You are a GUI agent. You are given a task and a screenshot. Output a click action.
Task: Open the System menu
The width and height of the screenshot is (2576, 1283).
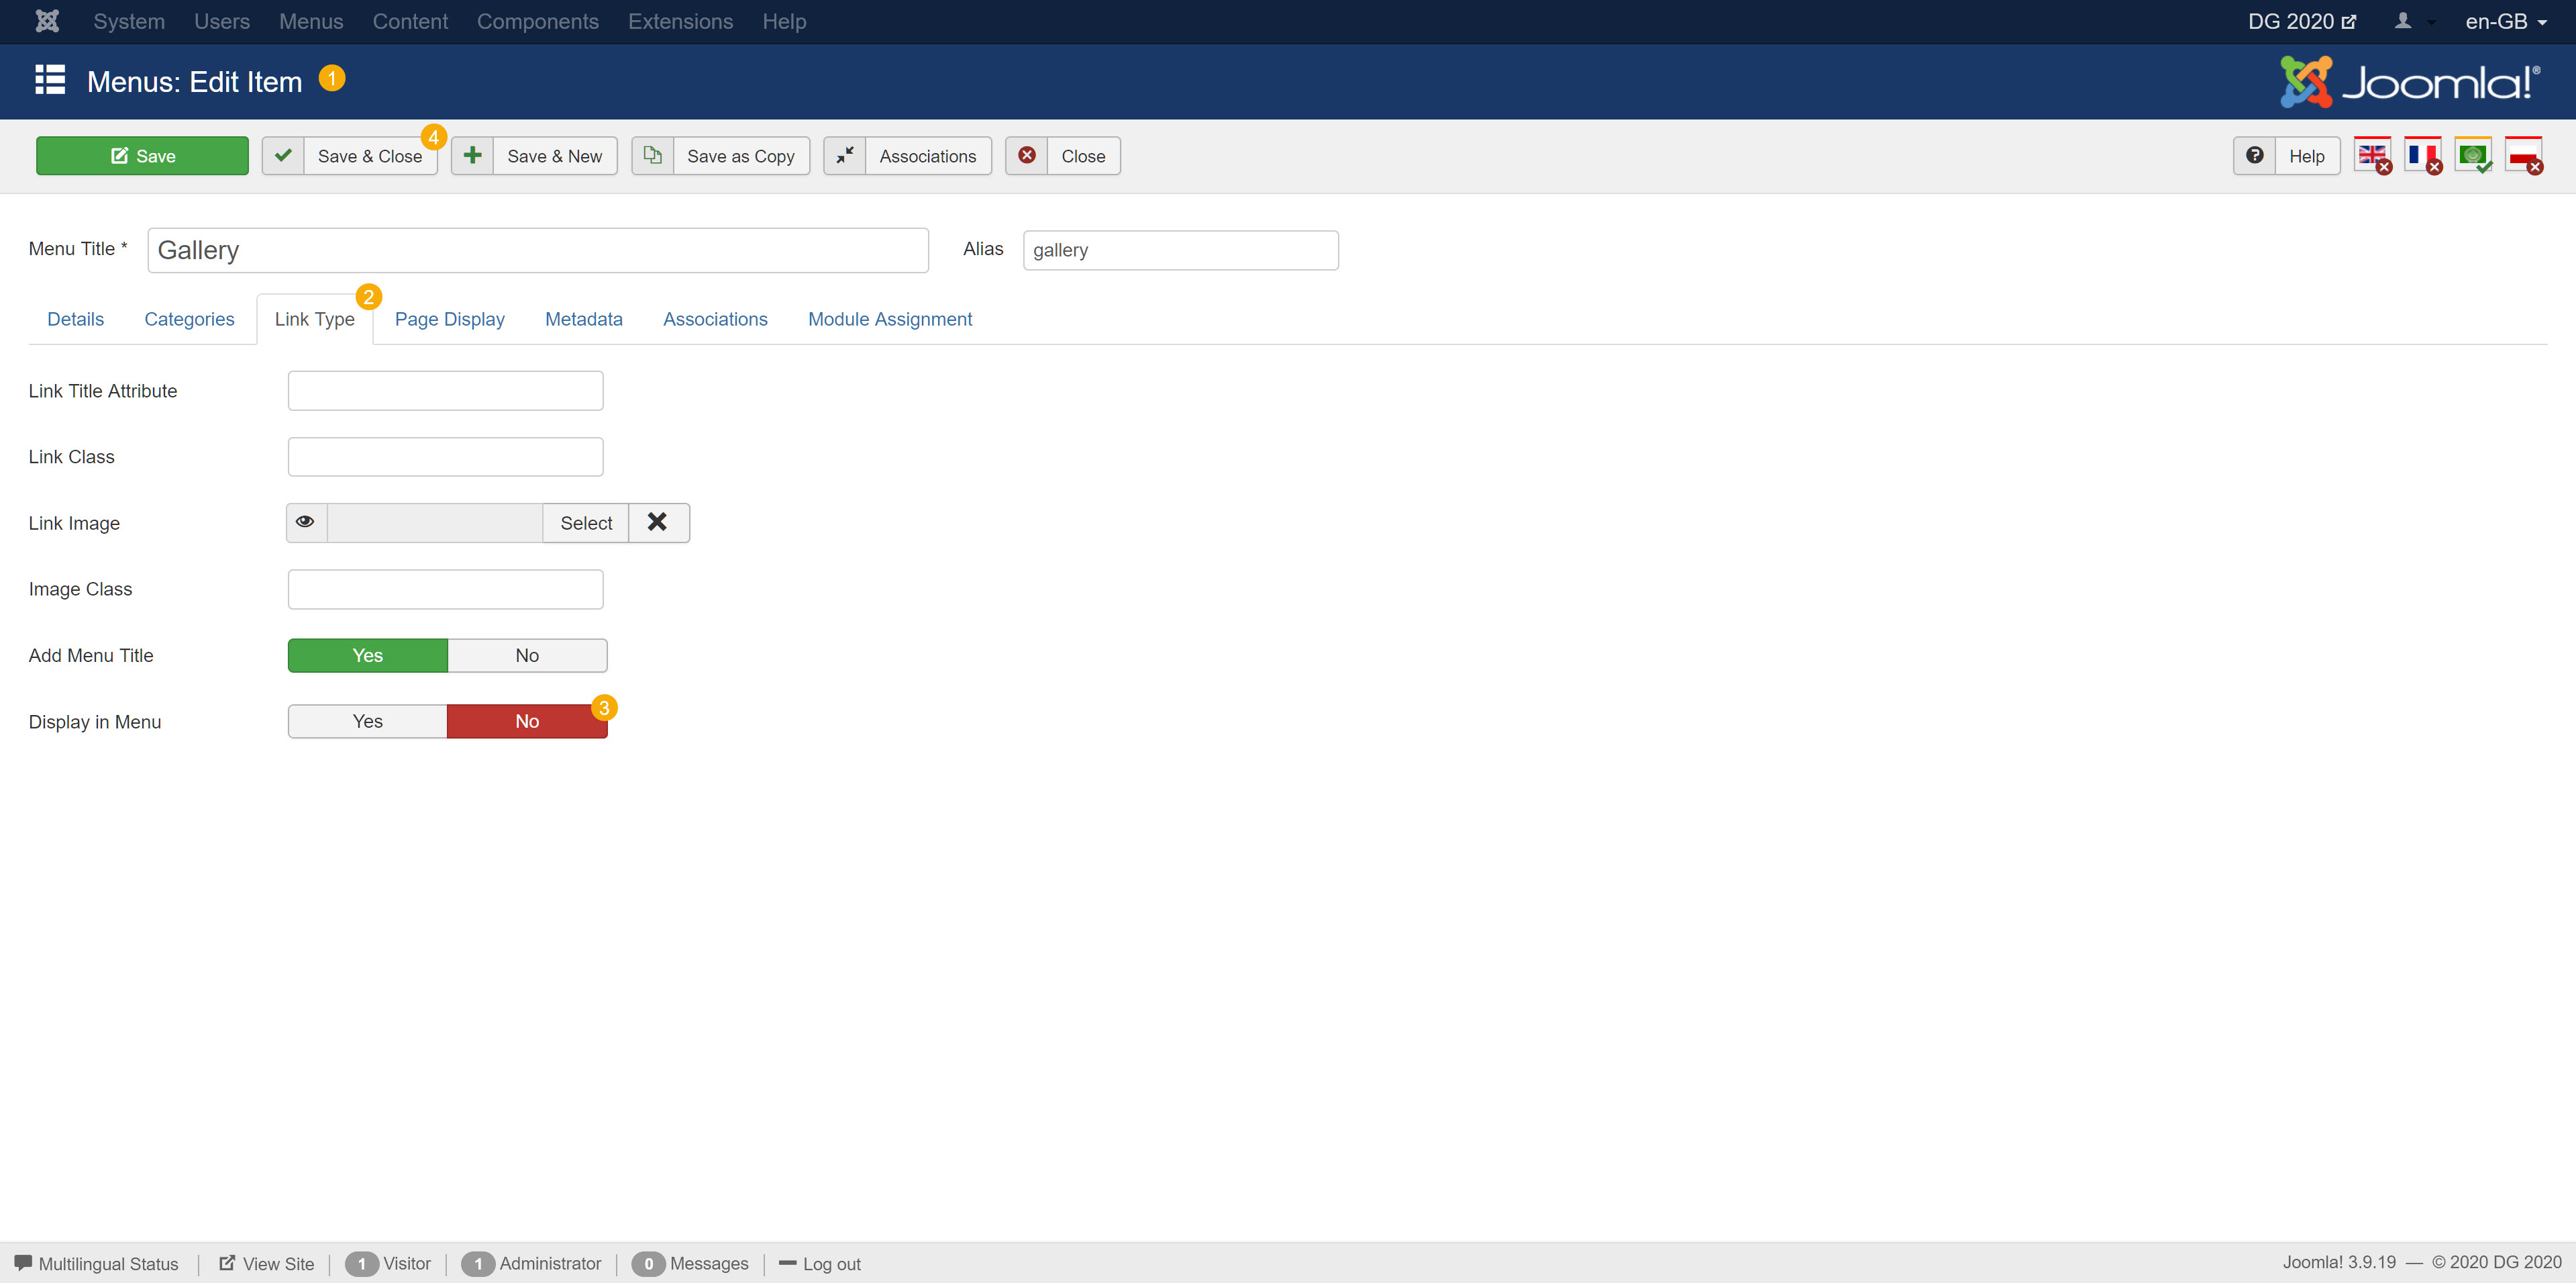[x=129, y=21]
